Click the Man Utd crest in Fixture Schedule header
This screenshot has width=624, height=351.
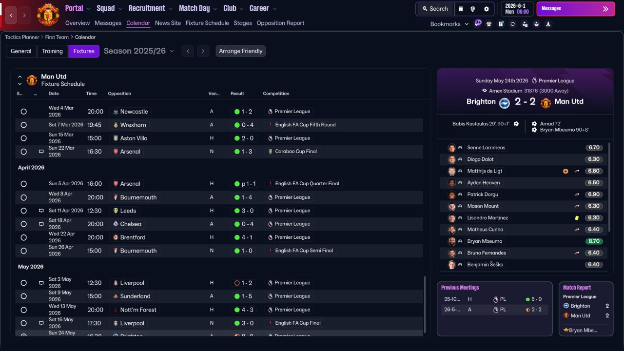pos(32,80)
